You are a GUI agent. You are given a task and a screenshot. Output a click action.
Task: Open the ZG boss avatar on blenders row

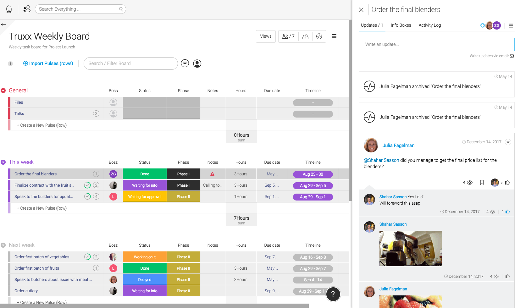(x=113, y=174)
